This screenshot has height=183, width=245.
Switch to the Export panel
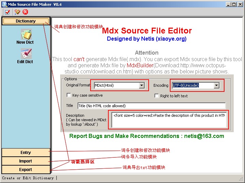26,170
